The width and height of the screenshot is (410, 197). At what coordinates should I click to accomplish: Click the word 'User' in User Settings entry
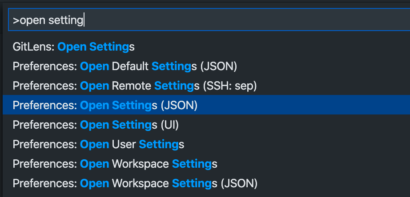coord(124,144)
